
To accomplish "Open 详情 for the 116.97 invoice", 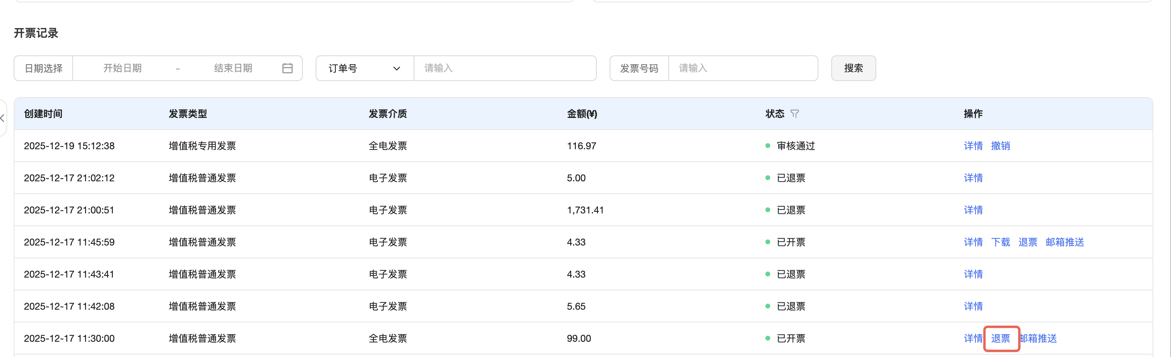I will point(973,146).
